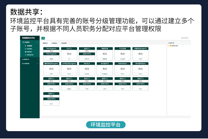Switch to the 仪表显示 tab

55,43
